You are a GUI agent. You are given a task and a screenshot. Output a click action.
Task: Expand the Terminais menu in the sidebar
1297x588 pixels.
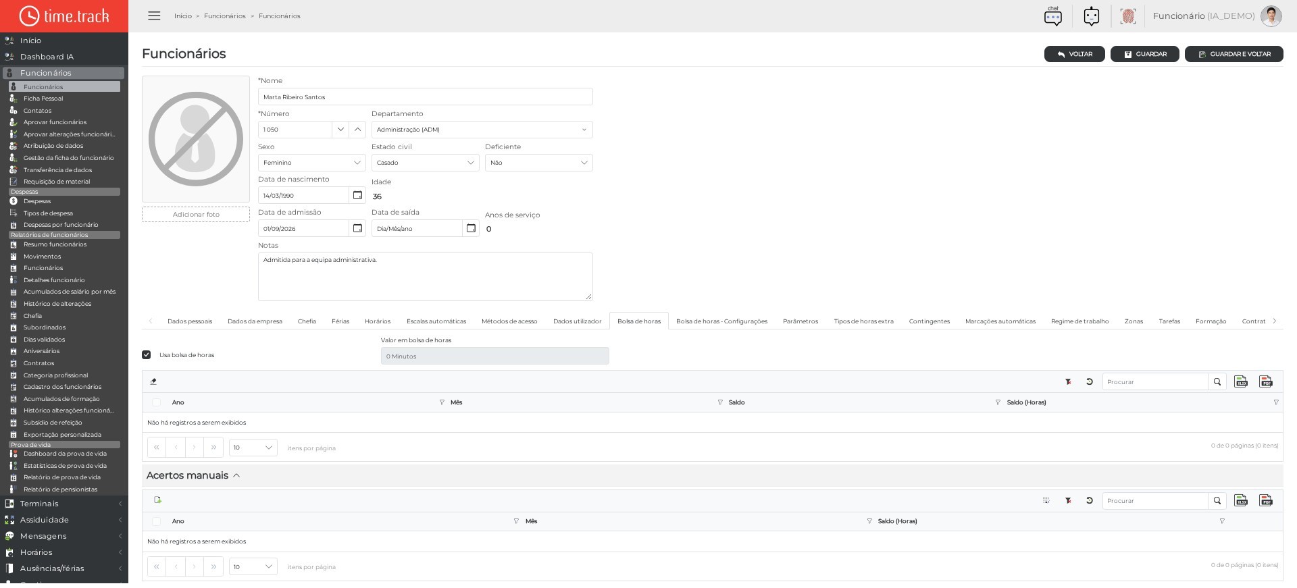coord(64,504)
